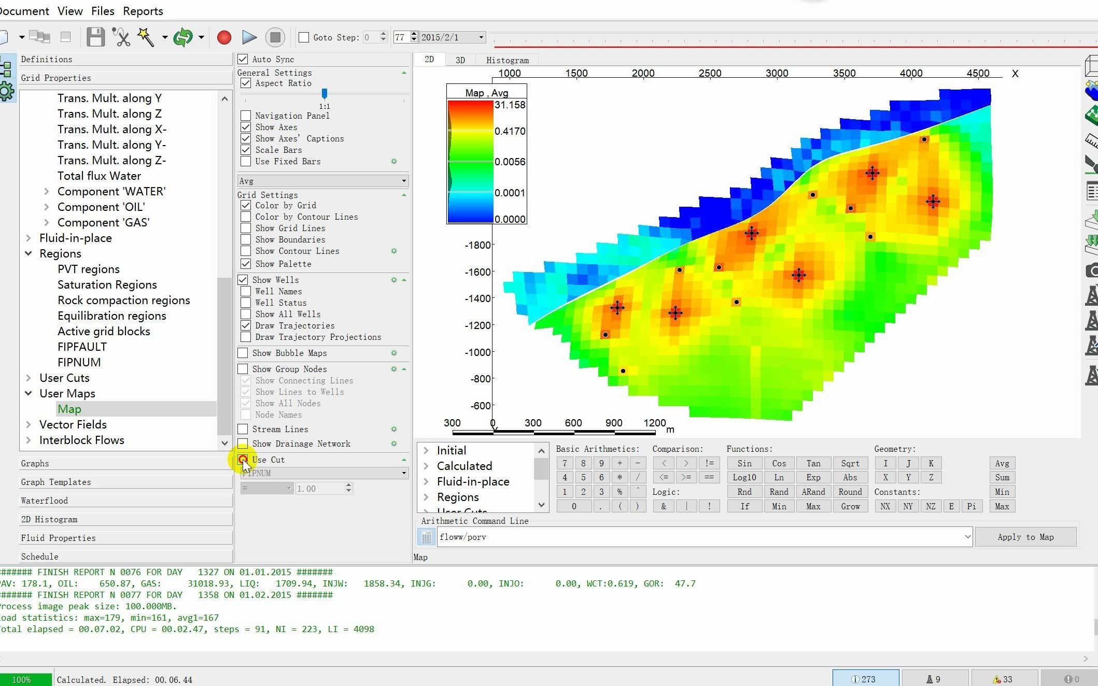Click the Aspect Ratio slider handle
The image size is (1098, 686).
(x=325, y=93)
